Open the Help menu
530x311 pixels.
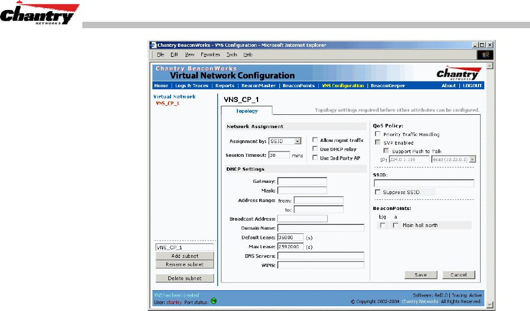tap(248, 54)
